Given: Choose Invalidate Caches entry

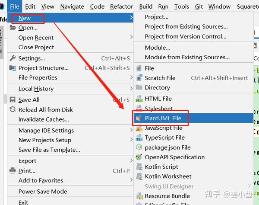Looking at the screenshot, I should click(x=44, y=119).
